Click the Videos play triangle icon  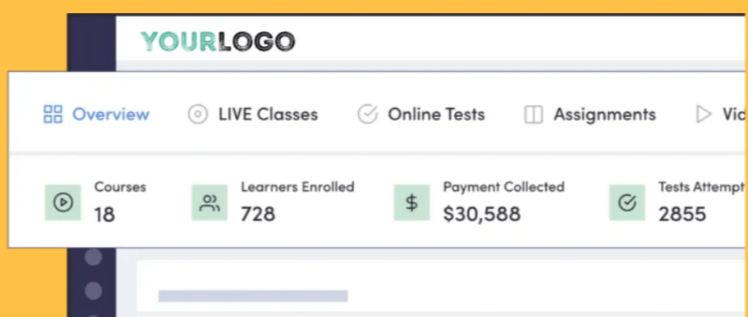(x=703, y=115)
